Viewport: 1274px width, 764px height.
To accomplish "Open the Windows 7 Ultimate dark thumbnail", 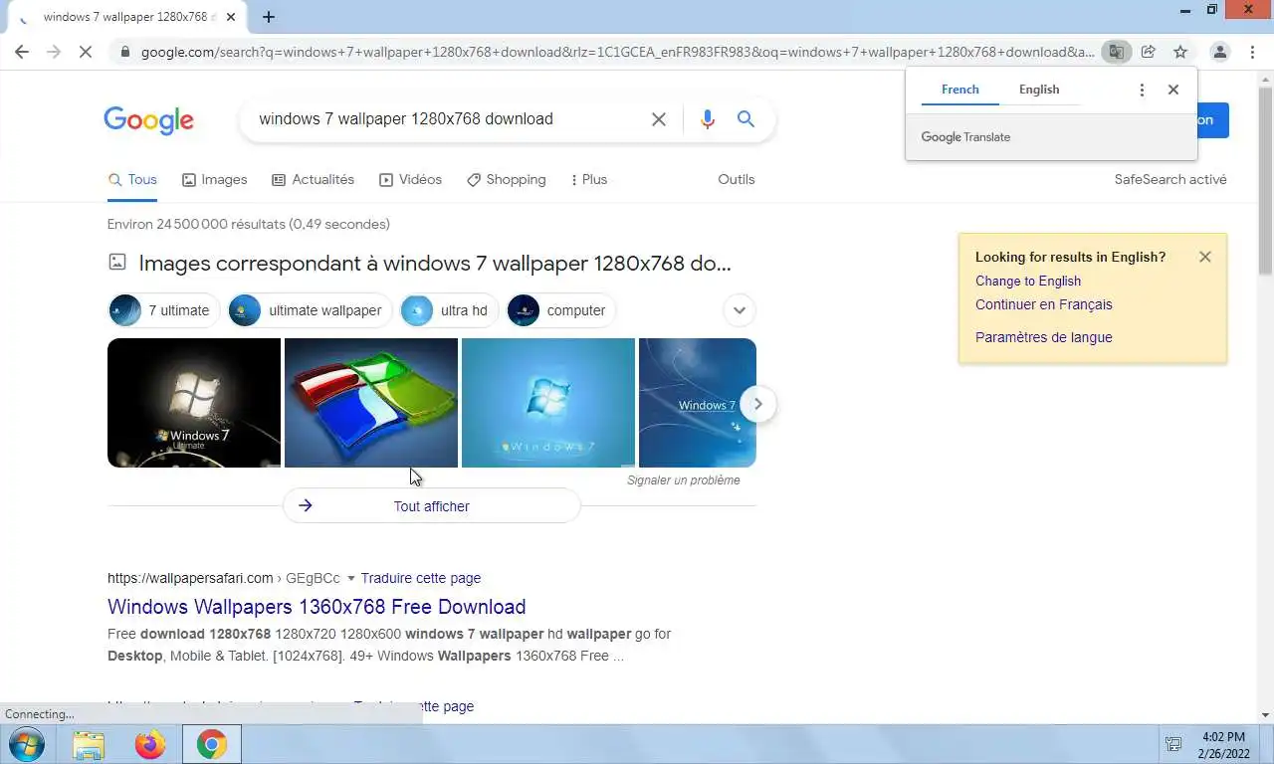I will tap(194, 403).
